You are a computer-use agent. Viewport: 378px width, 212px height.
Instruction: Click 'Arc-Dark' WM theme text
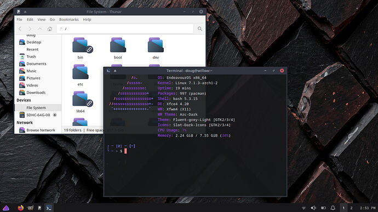coord(188,114)
